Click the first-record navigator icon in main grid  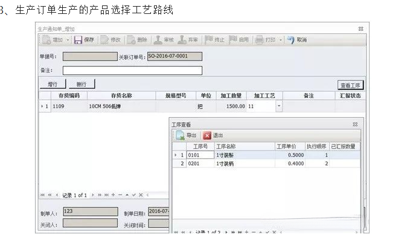(x=43, y=195)
